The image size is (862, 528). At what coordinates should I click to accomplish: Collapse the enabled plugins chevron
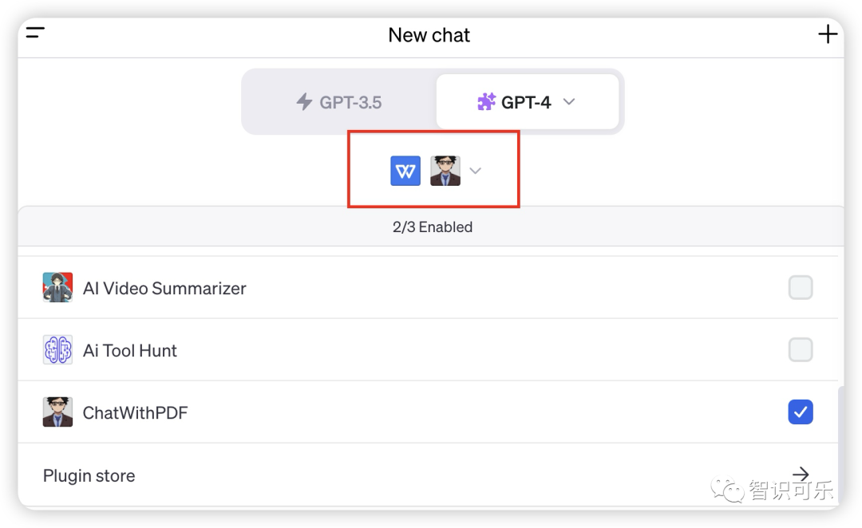(x=476, y=171)
